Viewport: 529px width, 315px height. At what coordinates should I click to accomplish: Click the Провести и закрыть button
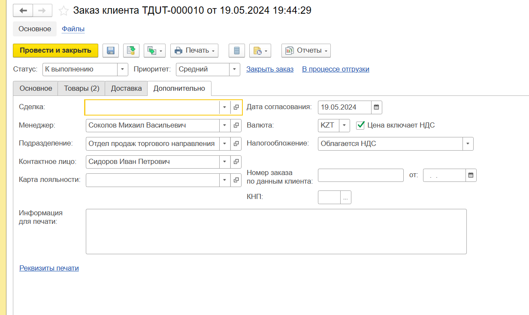tap(55, 51)
